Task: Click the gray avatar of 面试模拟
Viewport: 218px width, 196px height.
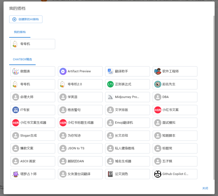Action: (158, 123)
